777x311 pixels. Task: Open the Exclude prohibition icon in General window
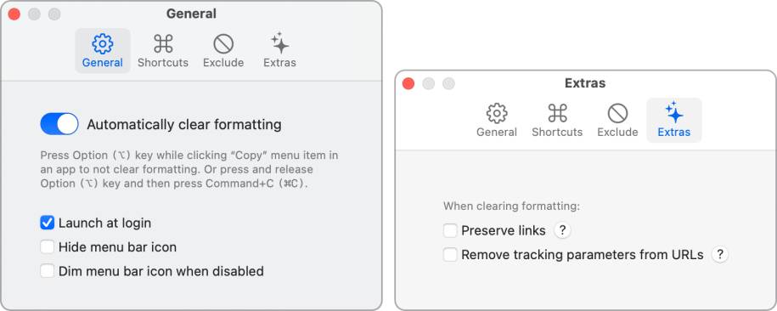(x=223, y=44)
